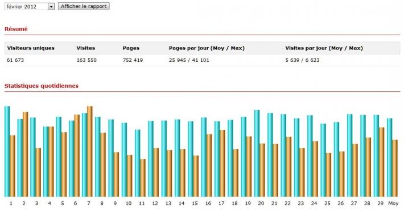Click the Visites column header
Viewport: 404px width, 211px height.
86,48
